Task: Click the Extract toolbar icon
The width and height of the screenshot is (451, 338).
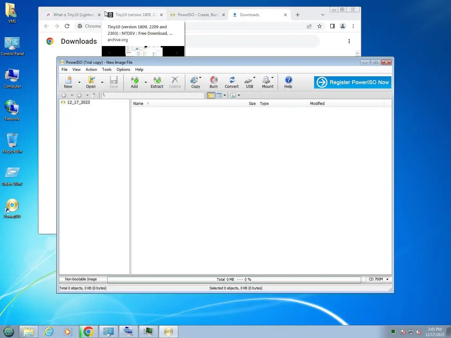Action: pyautogui.click(x=157, y=82)
